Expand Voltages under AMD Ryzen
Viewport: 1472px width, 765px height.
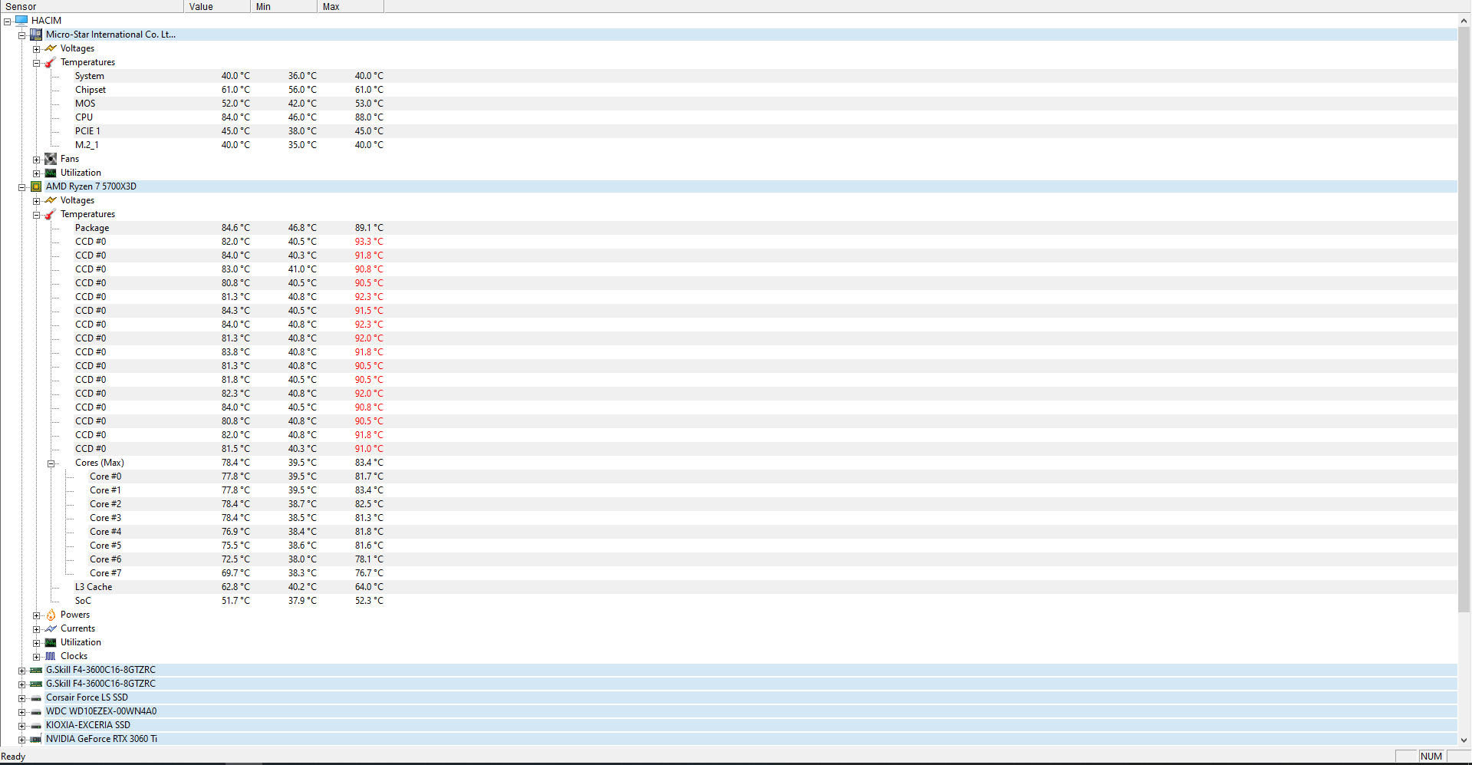pos(37,201)
